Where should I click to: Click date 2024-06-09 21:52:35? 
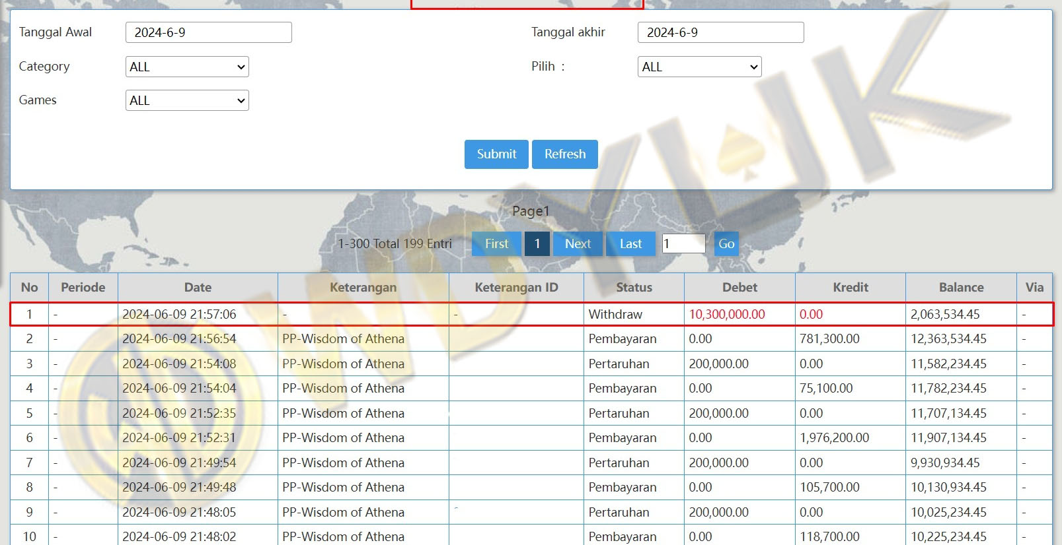179,414
